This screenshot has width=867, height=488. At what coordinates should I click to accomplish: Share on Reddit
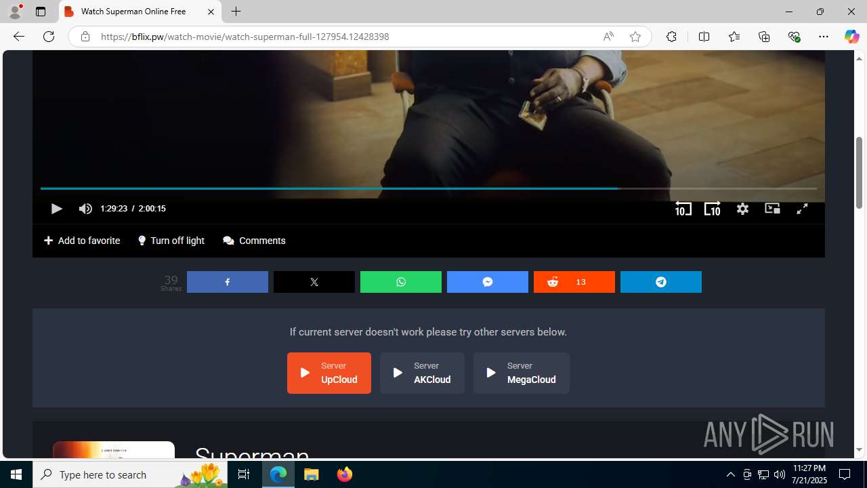pos(574,282)
